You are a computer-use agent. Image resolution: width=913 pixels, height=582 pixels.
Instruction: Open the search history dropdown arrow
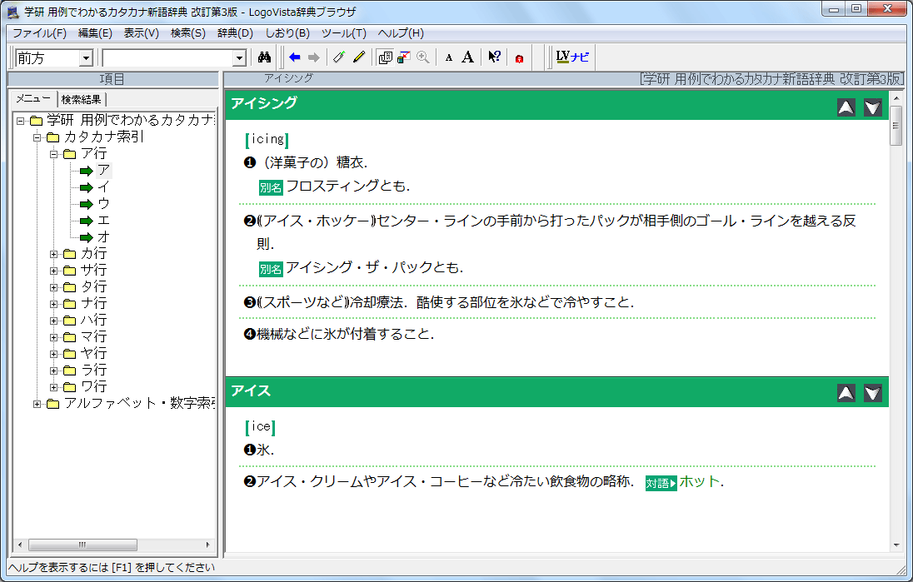point(240,58)
